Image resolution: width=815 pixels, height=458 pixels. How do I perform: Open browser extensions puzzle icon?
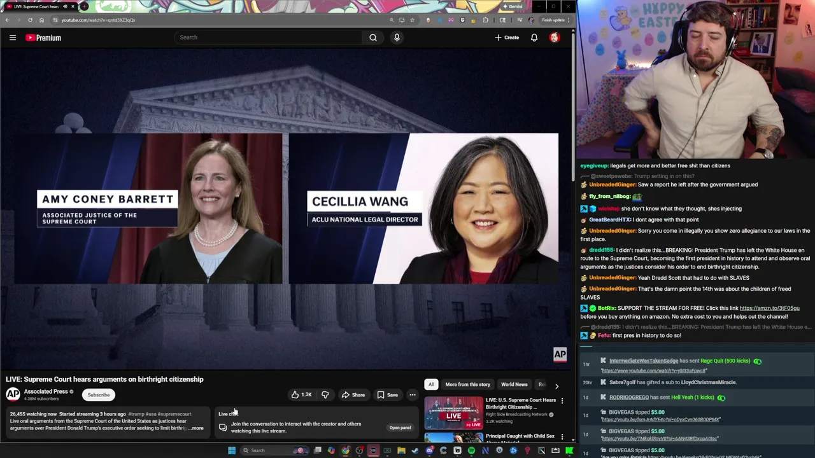pyautogui.click(x=486, y=20)
